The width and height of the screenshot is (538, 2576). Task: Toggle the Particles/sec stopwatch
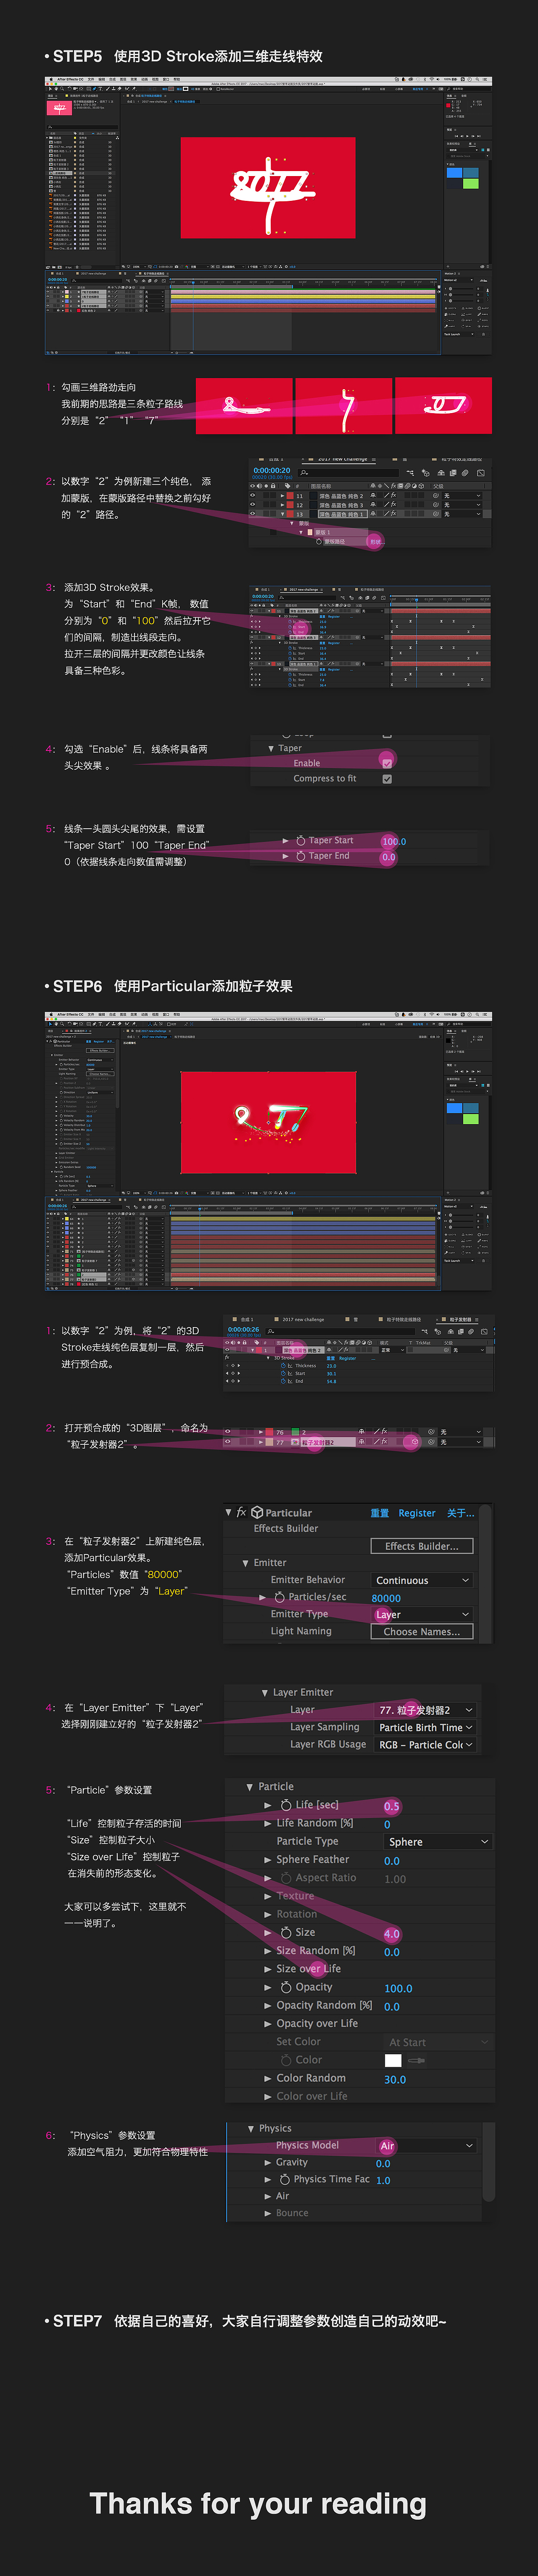(x=280, y=1597)
